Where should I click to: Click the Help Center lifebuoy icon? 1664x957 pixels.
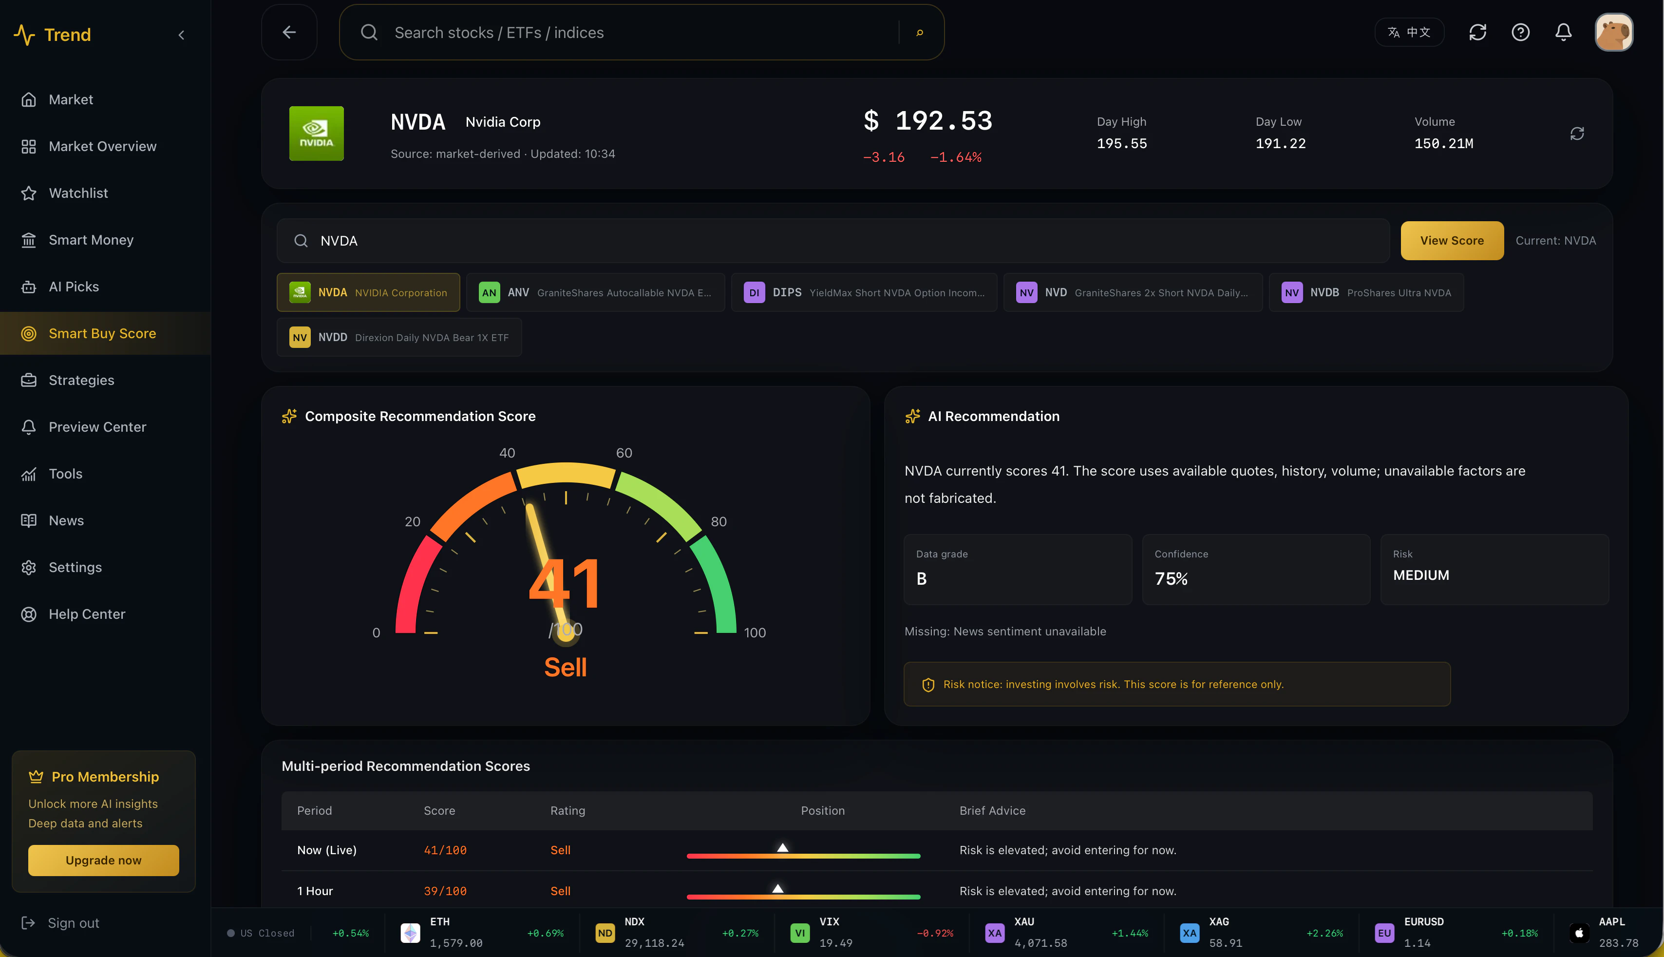28,614
